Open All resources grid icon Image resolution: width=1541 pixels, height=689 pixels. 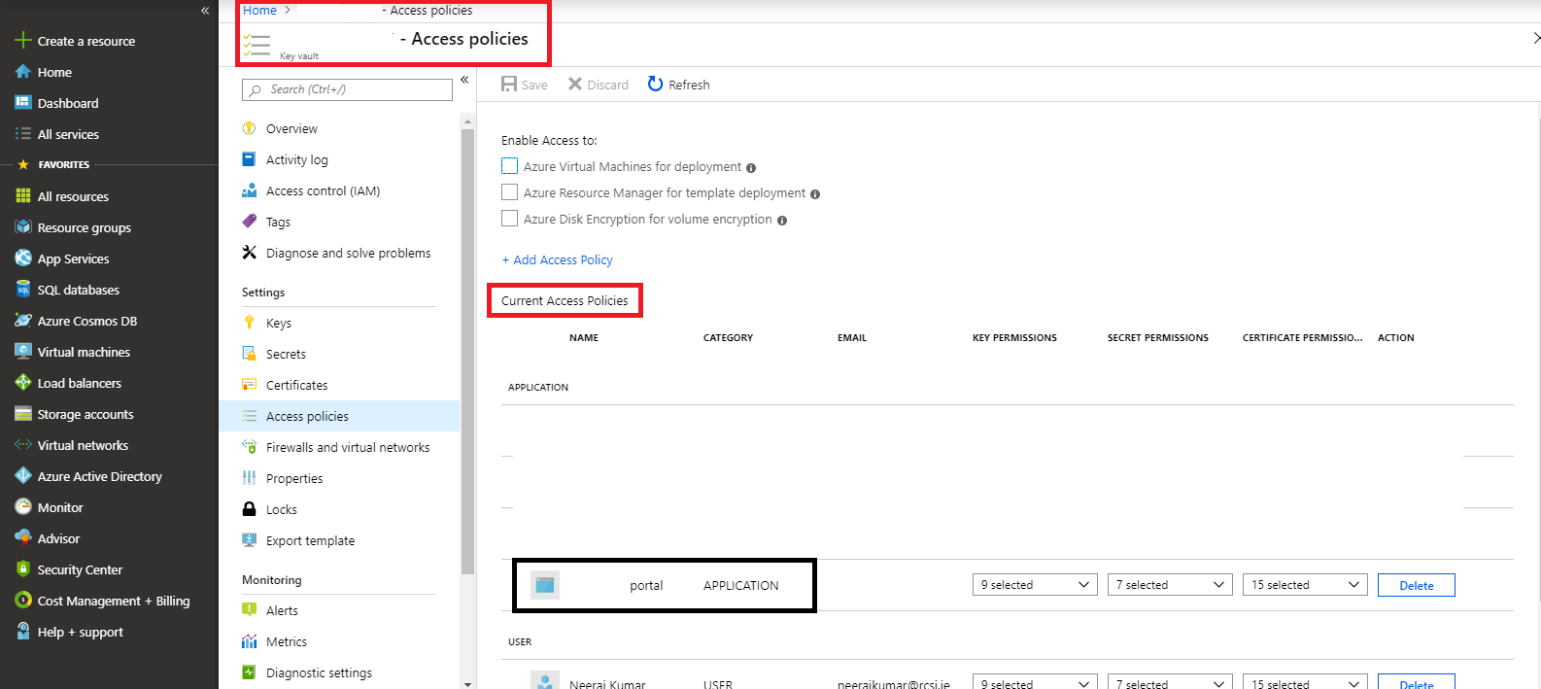(23, 196)
